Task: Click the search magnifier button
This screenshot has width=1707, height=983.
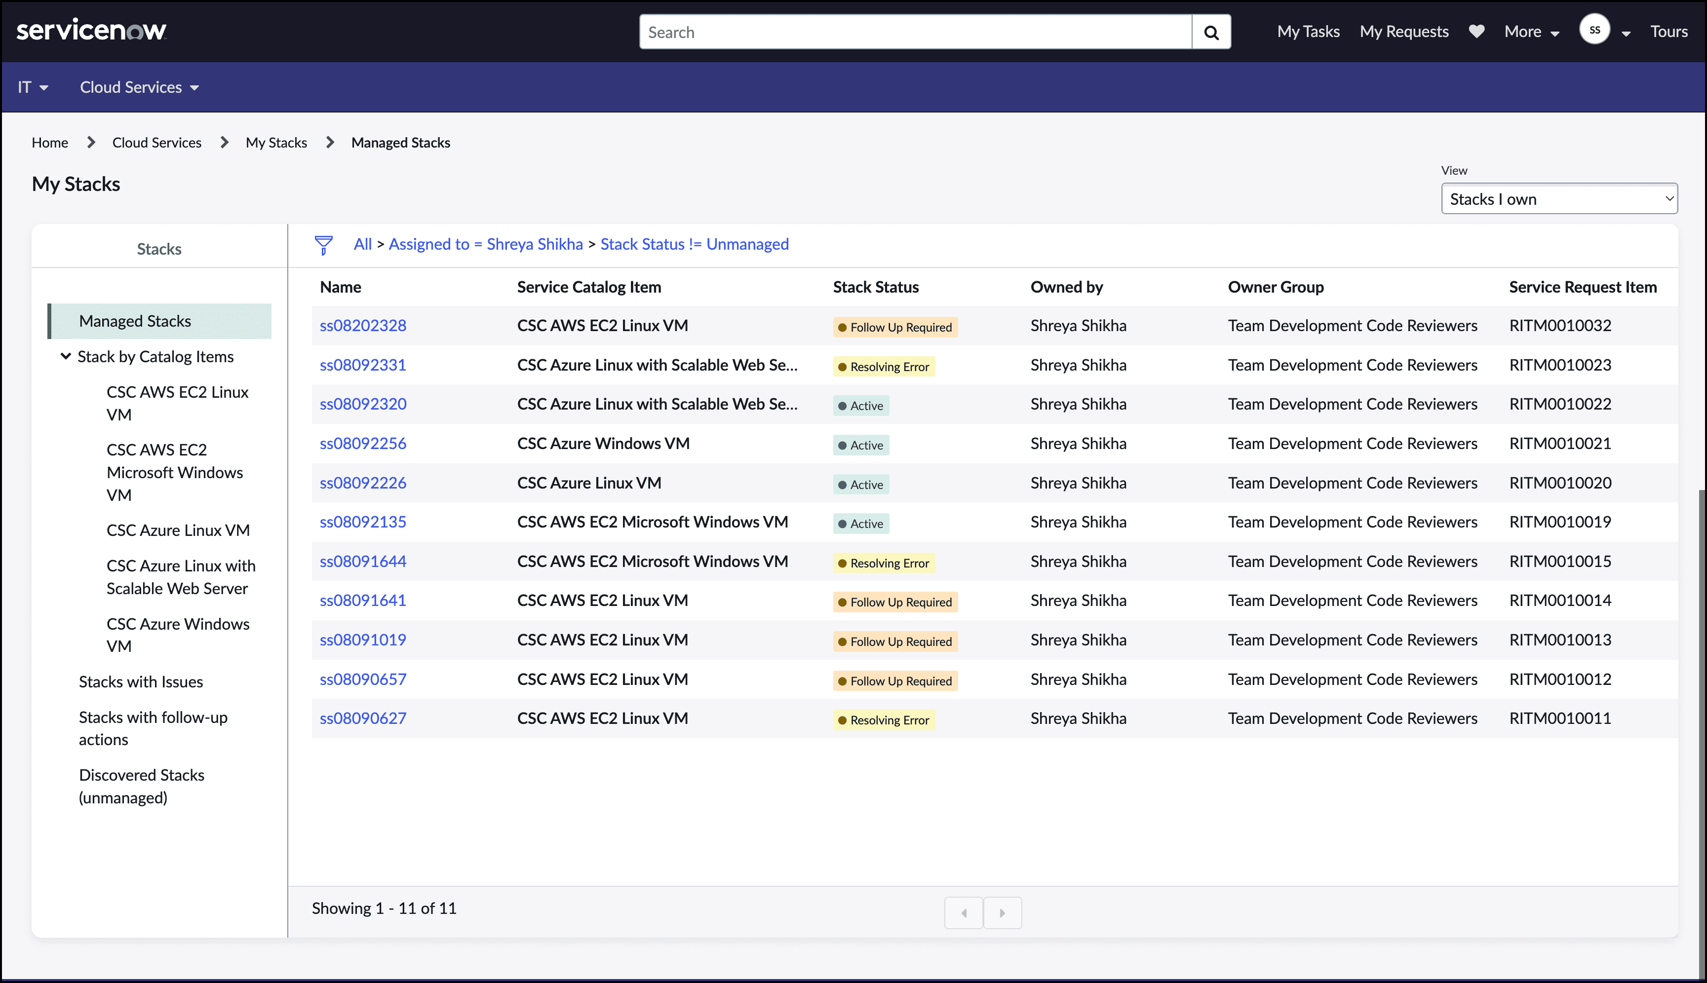Action: click(x=1211, y=32)
